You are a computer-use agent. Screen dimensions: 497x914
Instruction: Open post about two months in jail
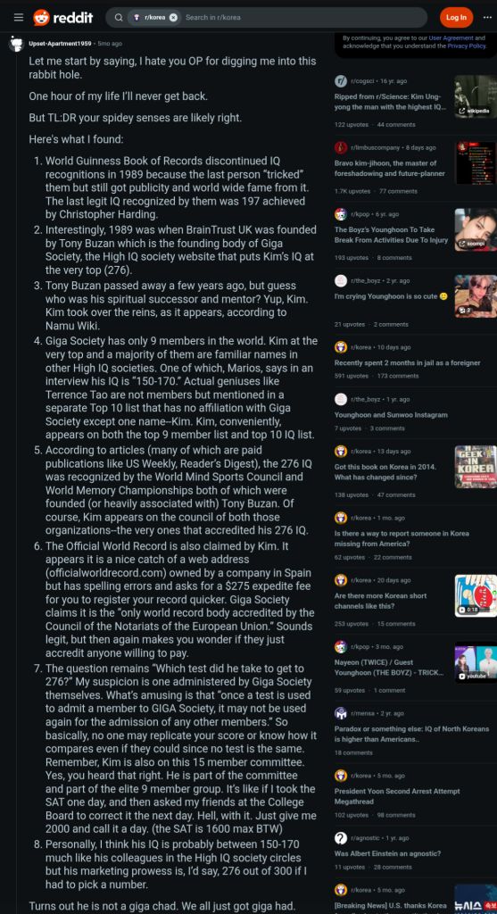pos(407,362)
